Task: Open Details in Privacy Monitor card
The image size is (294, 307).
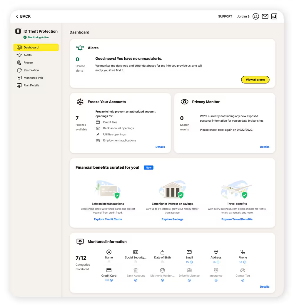Action: [265, 147]
